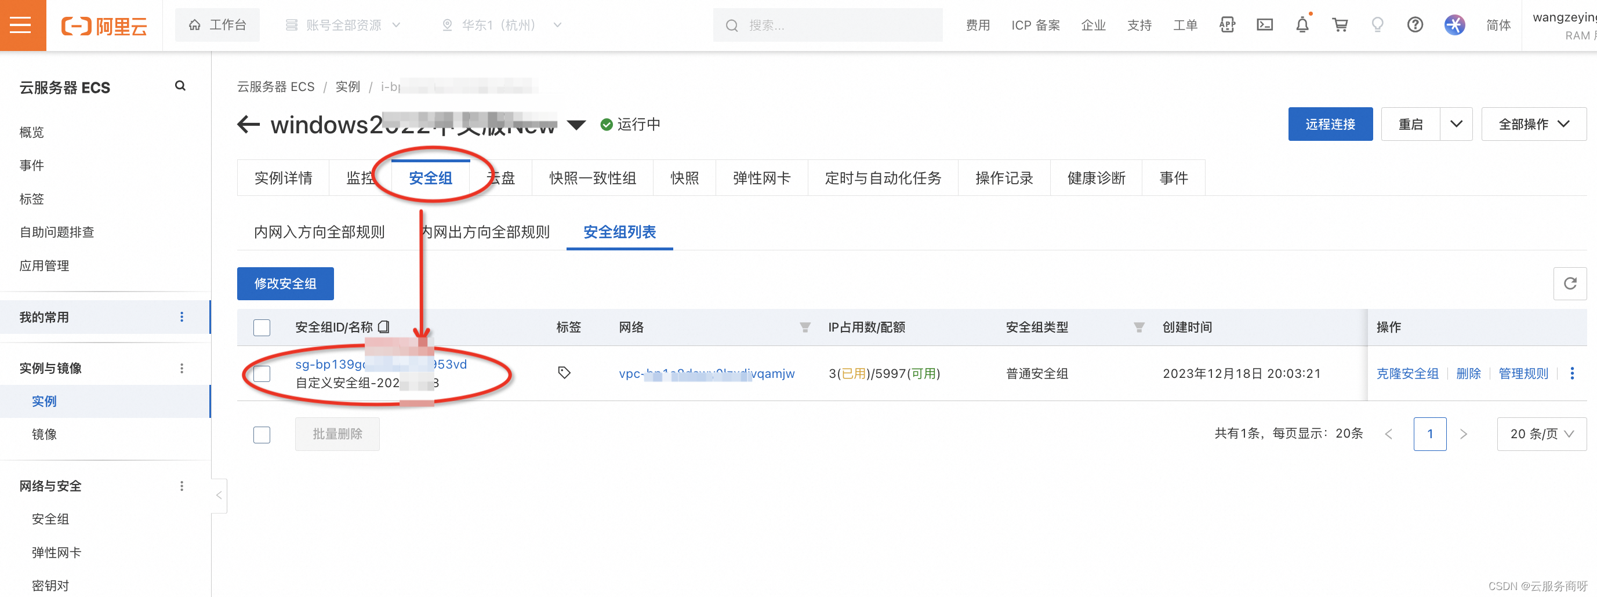Copy the security group ID with copy icon
This screenshot has height=597, width=1597.
point(384,327)
